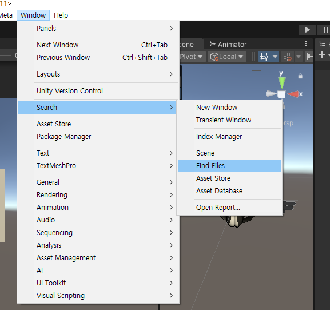Click the center cube of the orientation gizmo
Screen dimensions: 330x310
coord(281,94)
